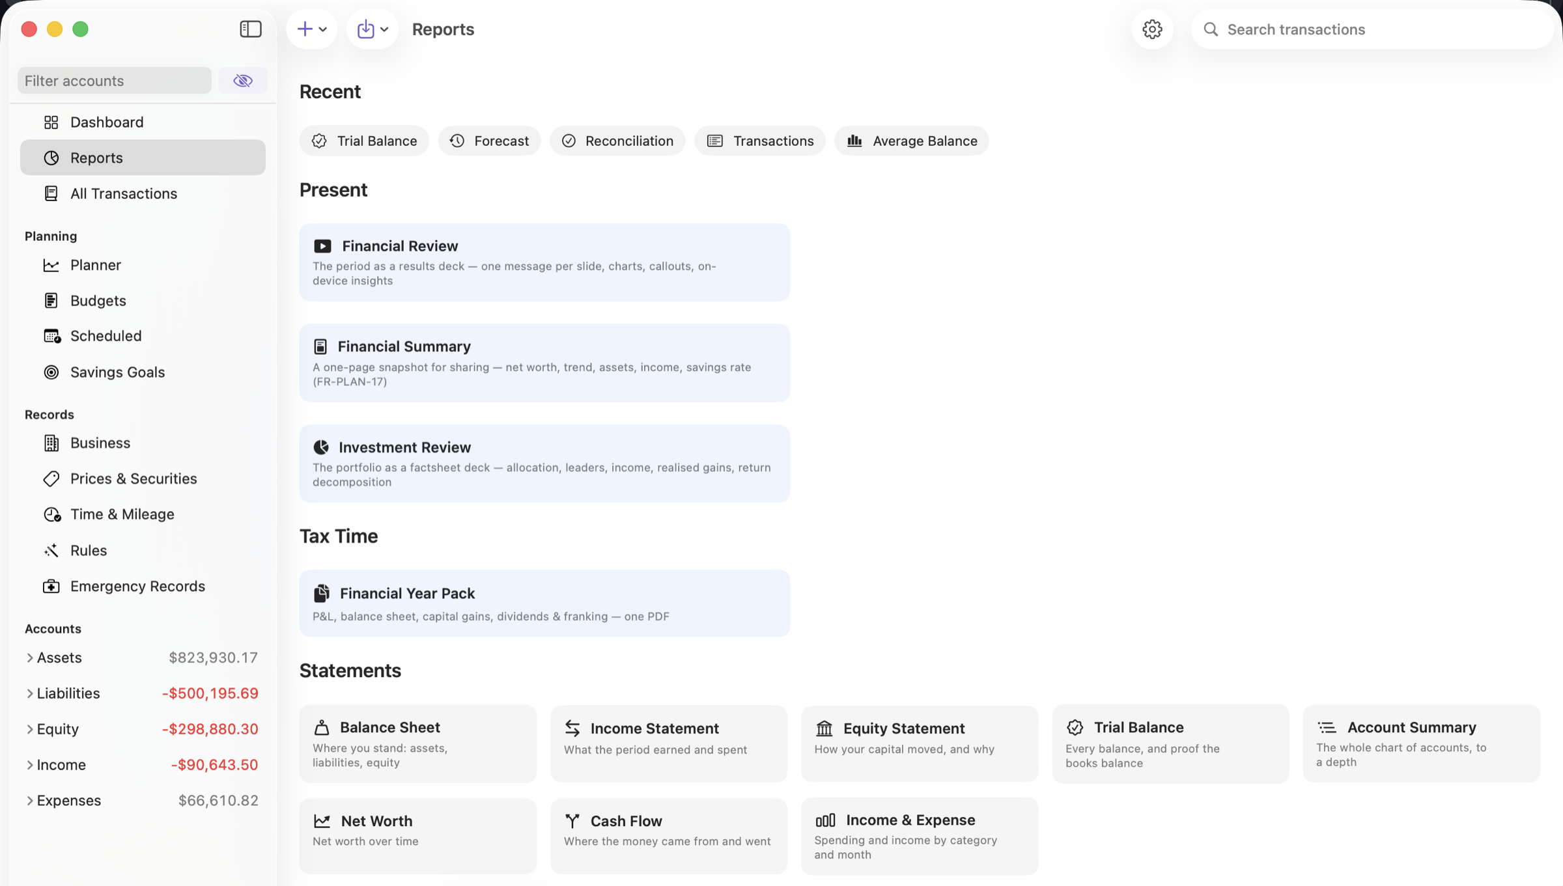The image size is (1563, 886).
Task: Click the Net Worth chart icon
Action: pyautogui.click(x=322, y=821)
